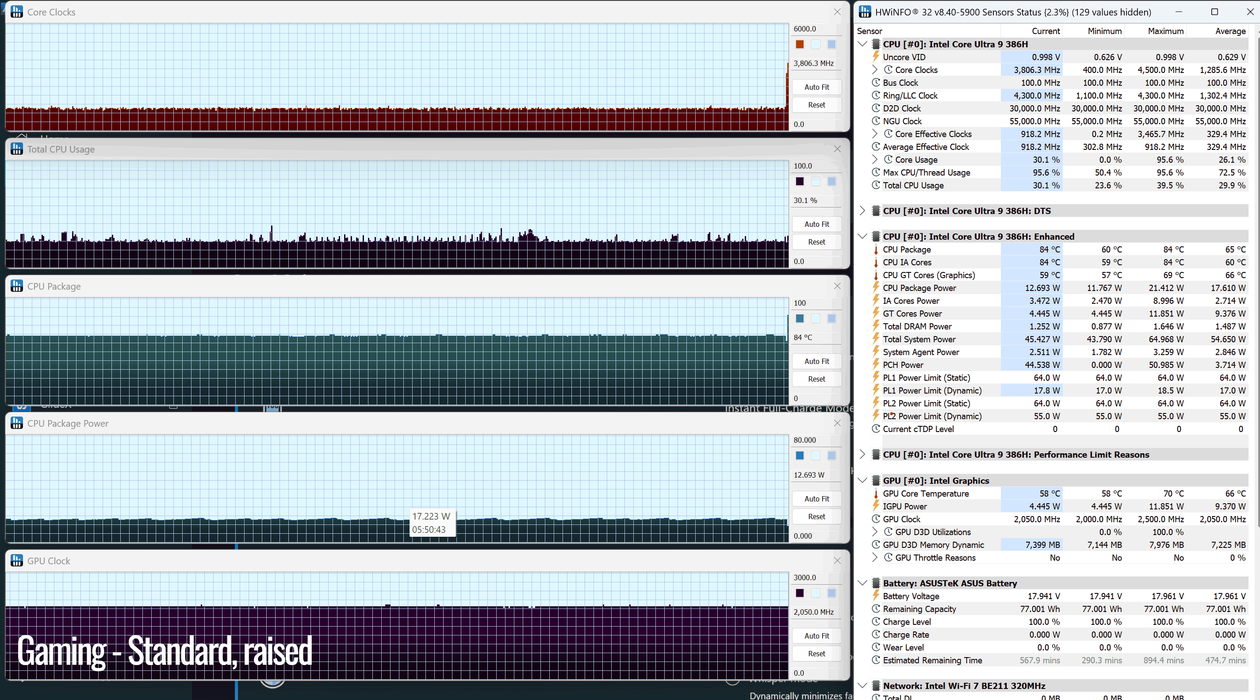Click Reset in the Core Clocks graph
This screenshot has height=700, width=1260.
[x=816, y=105]
